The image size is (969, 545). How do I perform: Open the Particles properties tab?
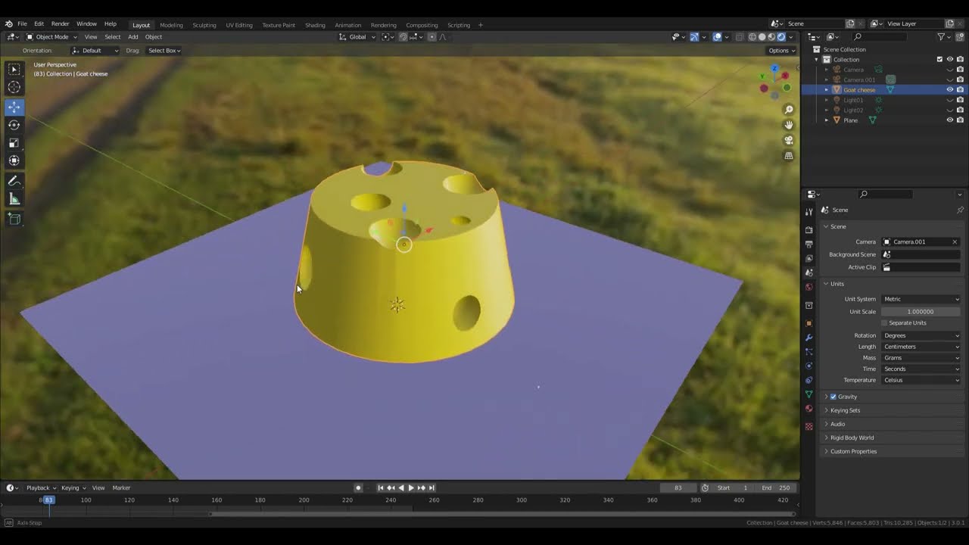[x=809, y=352]
